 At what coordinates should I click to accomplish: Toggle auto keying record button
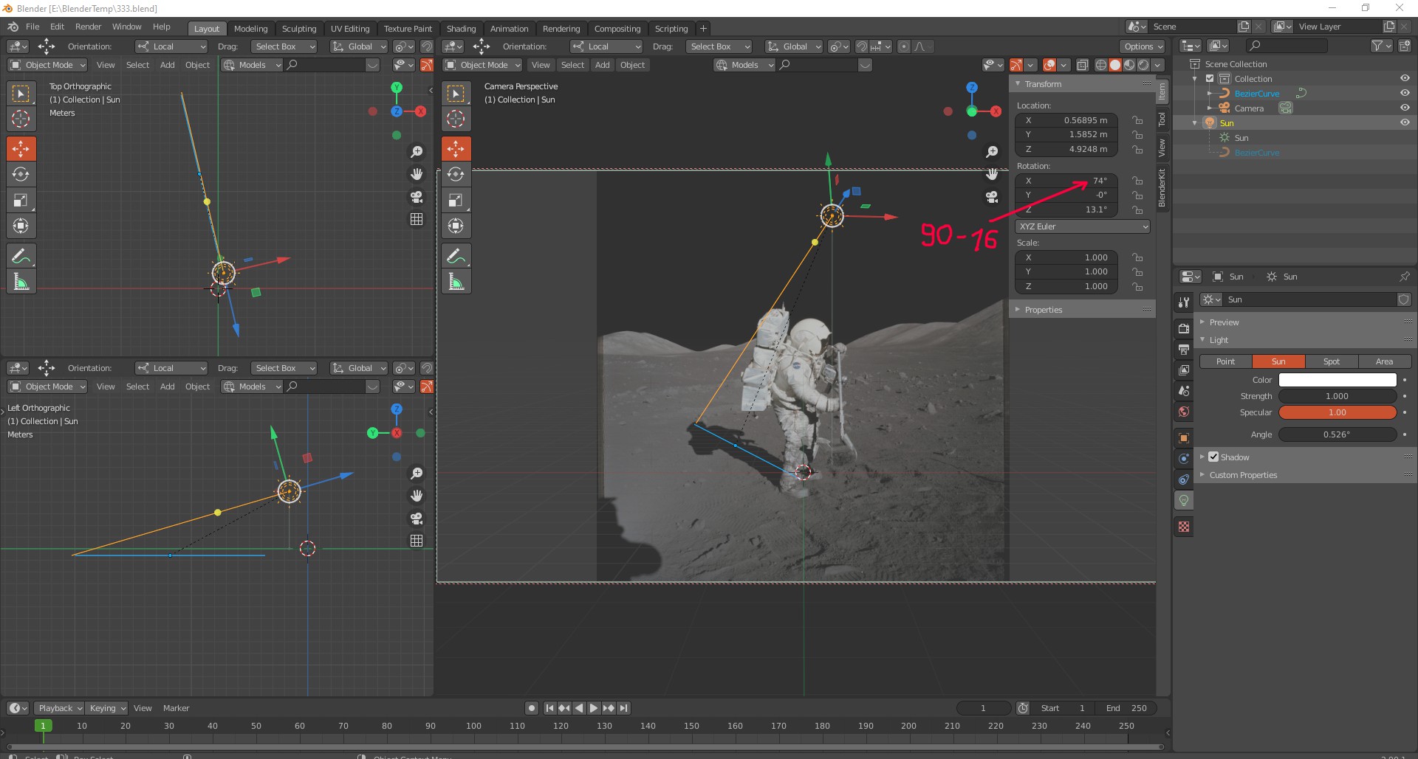coord(531,708)
